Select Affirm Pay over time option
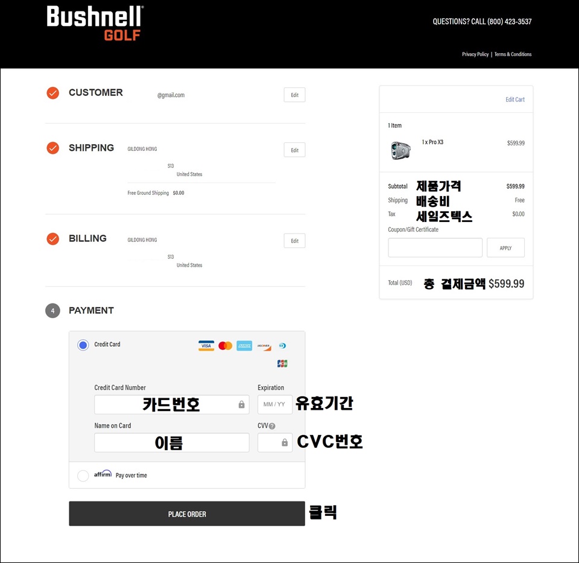This screenshot has height=563, width=579. click(x=83, y=476)
